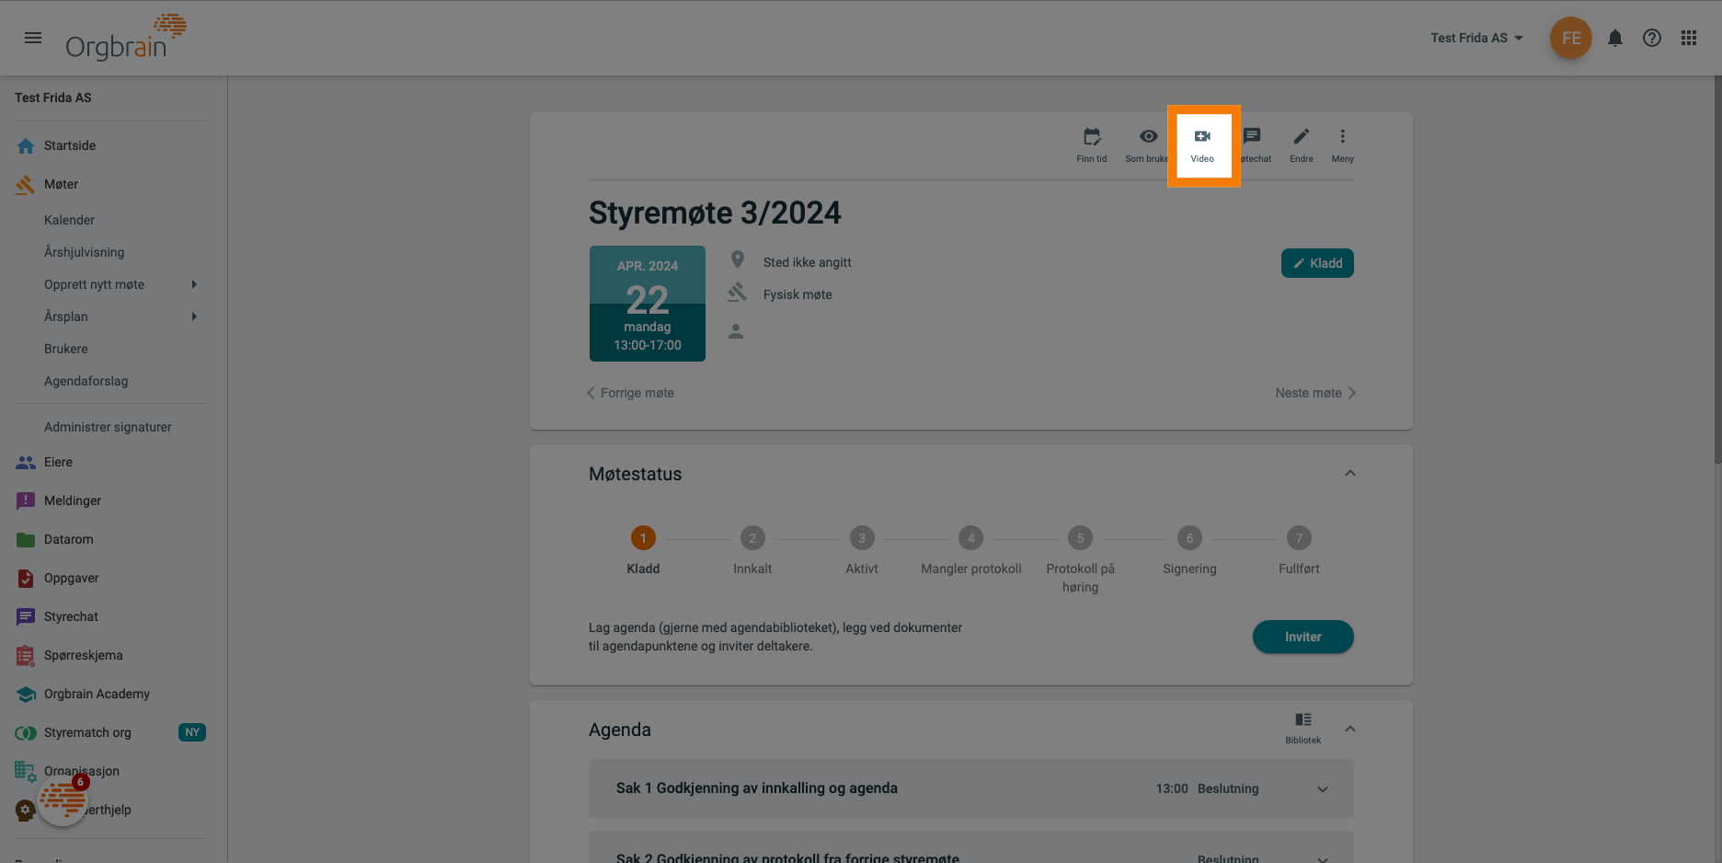Image resolution: width=1722 pixels, height=863 pixels.
Task: Click the Kladd status button
Action: (1317, 263)
